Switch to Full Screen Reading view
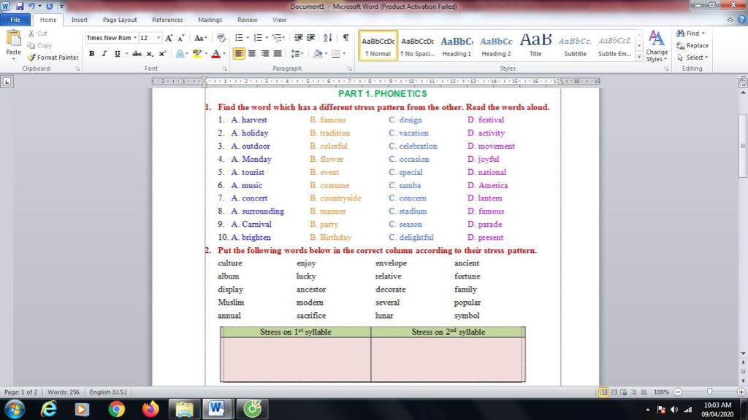The width and height of the screenshot is (748, 420). point(614,392)
